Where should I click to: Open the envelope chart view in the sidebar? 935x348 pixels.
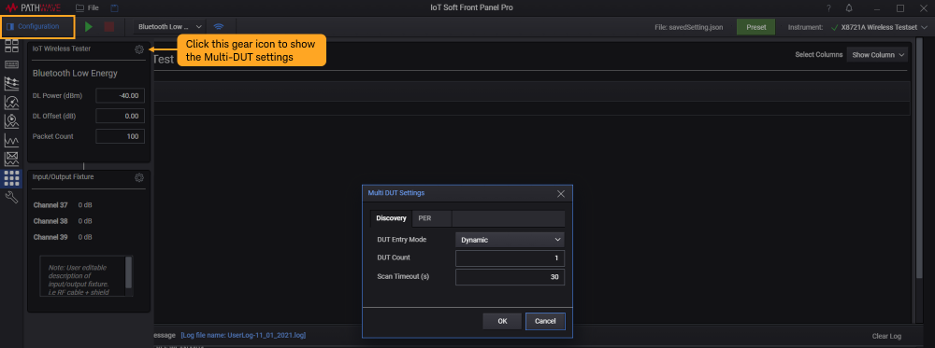pyautogui.click(x=11, y=159)
